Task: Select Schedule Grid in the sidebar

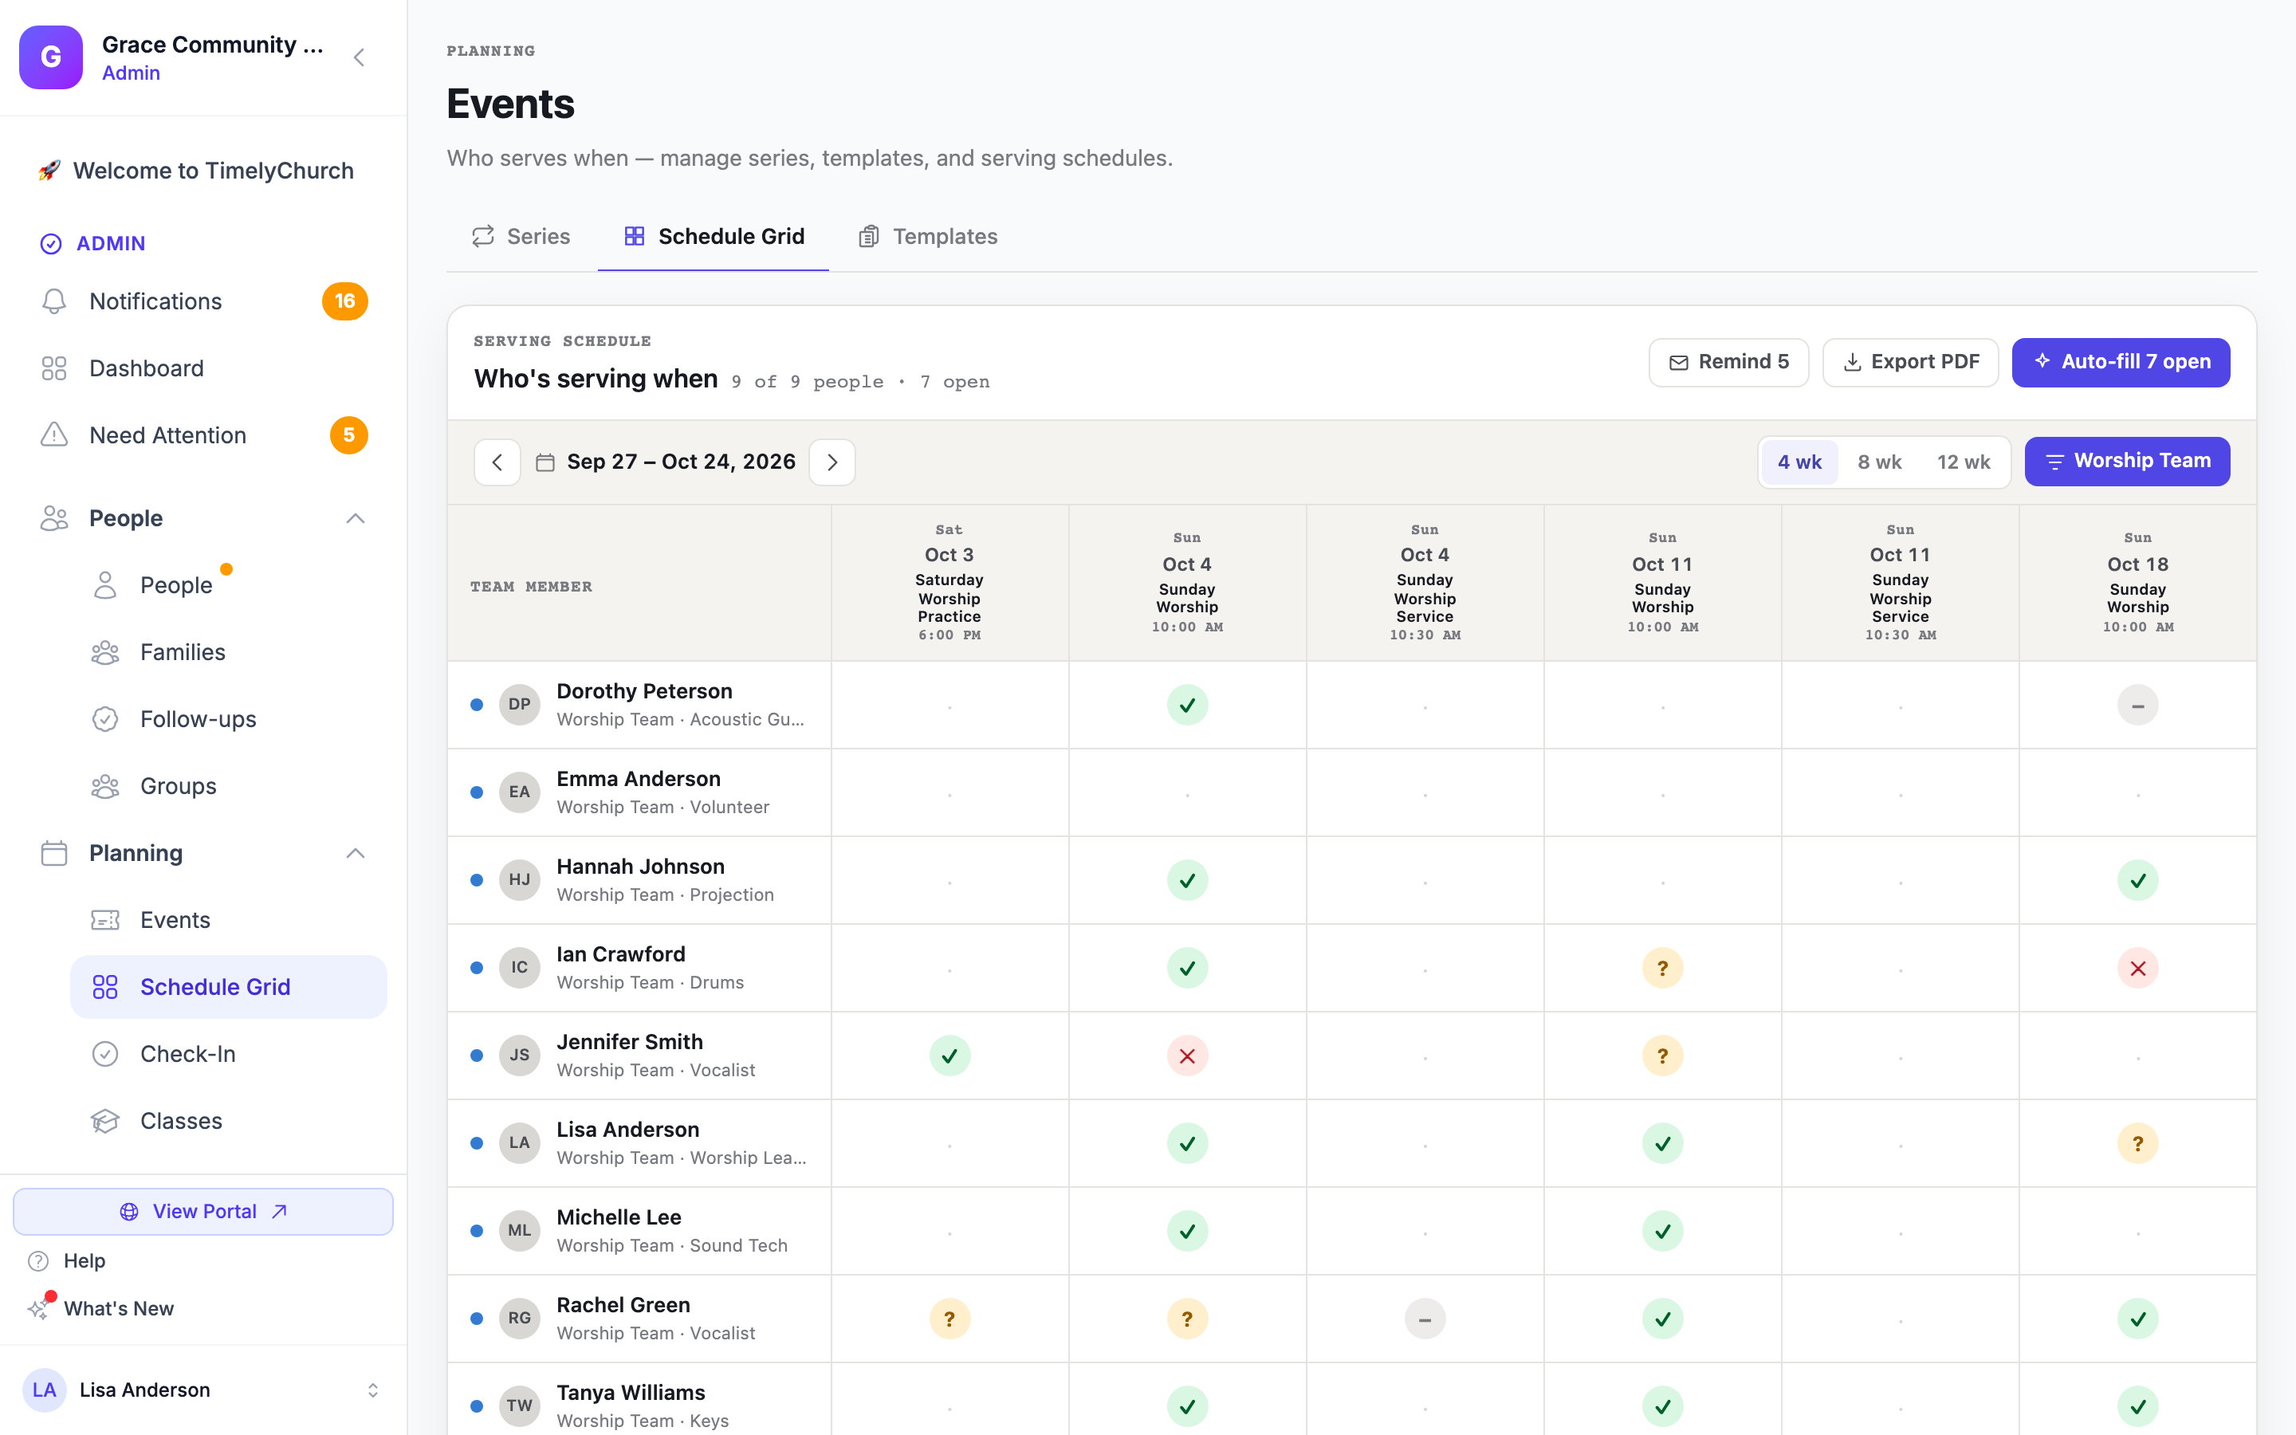Action: [x=228, y=987]
